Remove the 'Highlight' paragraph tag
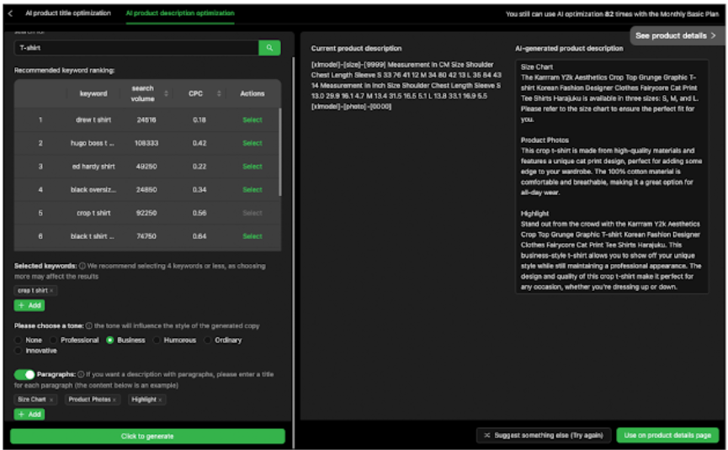 [160, 400]
